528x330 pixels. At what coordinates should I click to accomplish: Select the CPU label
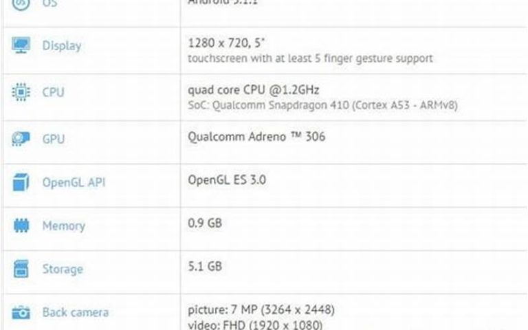54,92
